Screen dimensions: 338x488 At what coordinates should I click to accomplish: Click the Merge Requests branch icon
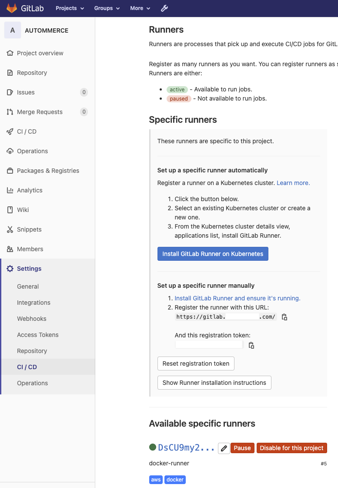coord(10,112)
